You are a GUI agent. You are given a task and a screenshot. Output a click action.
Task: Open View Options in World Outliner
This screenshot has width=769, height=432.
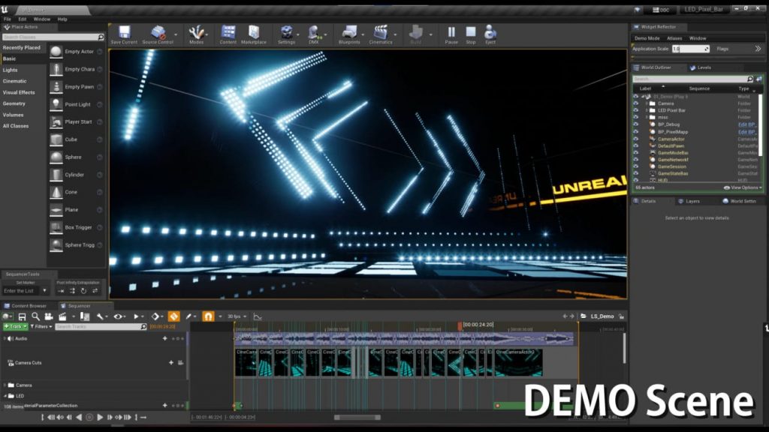tap(743, 187)
